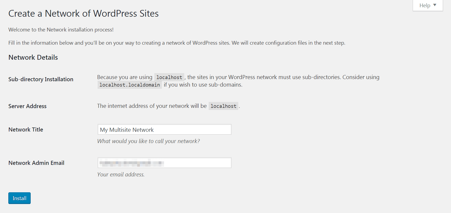Click 'Welcome to the Network installation process!' text
This screenshot has width=451, height=213.
click(61, 30)
